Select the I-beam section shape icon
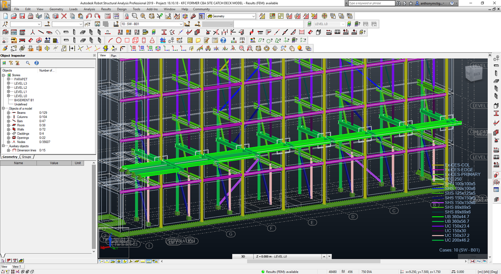501x274 pixels. coord(164,32)
